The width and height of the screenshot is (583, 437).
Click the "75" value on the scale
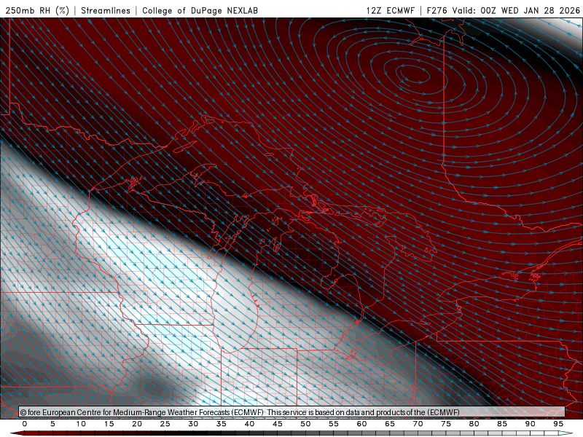coord(446,424)
